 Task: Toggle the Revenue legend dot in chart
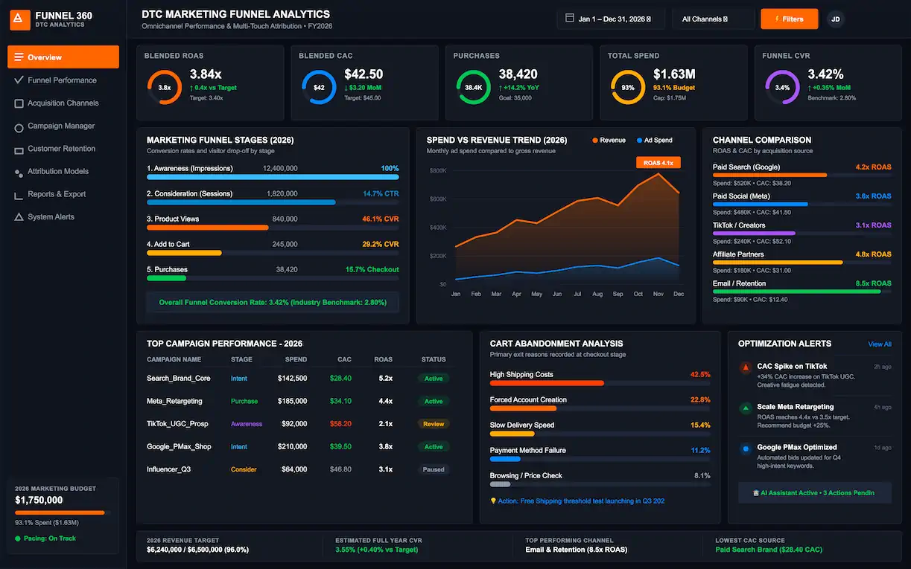tap(594, 141)
